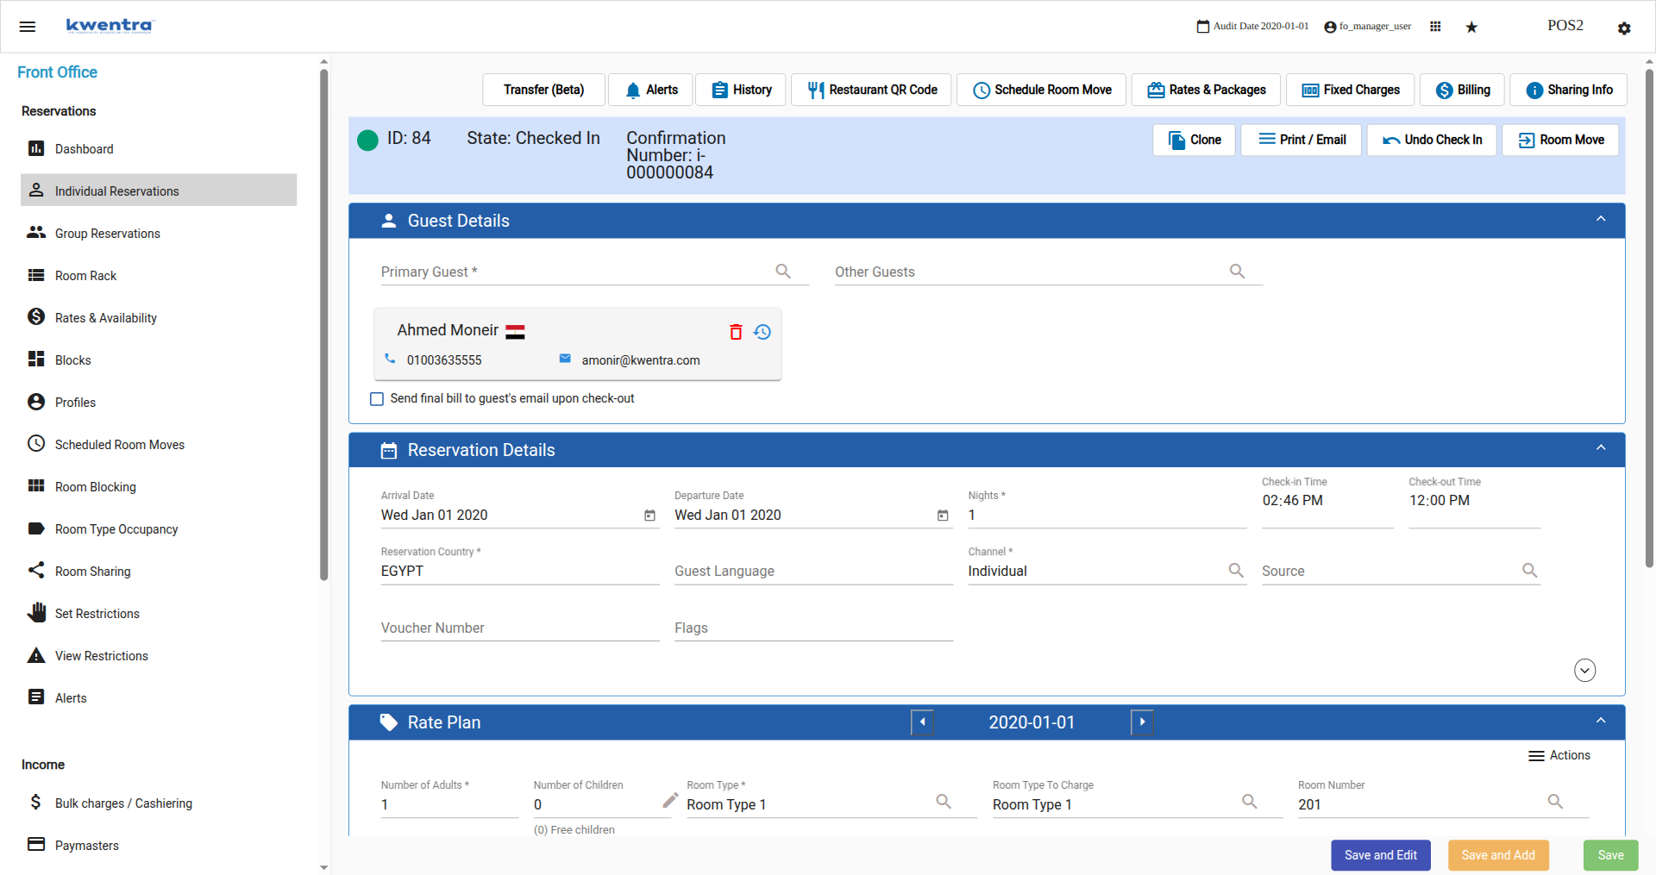Open Rates & Availability in sidebar
The width and height of the screenshot is (1656, 875).
pyautogui.click(x=159, y=317)
